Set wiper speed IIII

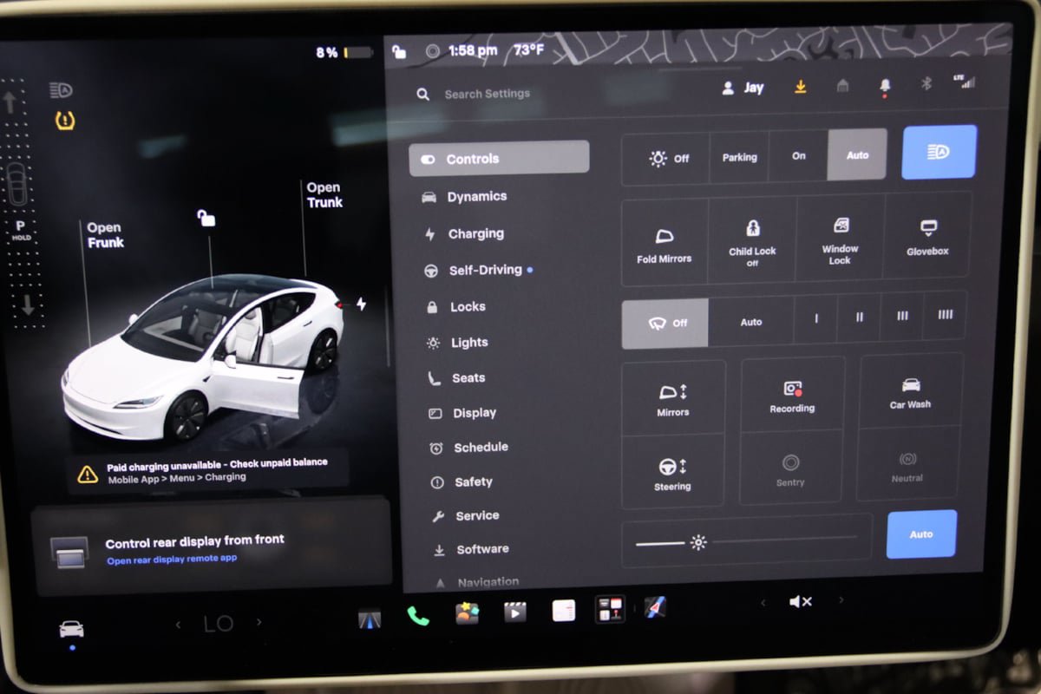(945, 315)
